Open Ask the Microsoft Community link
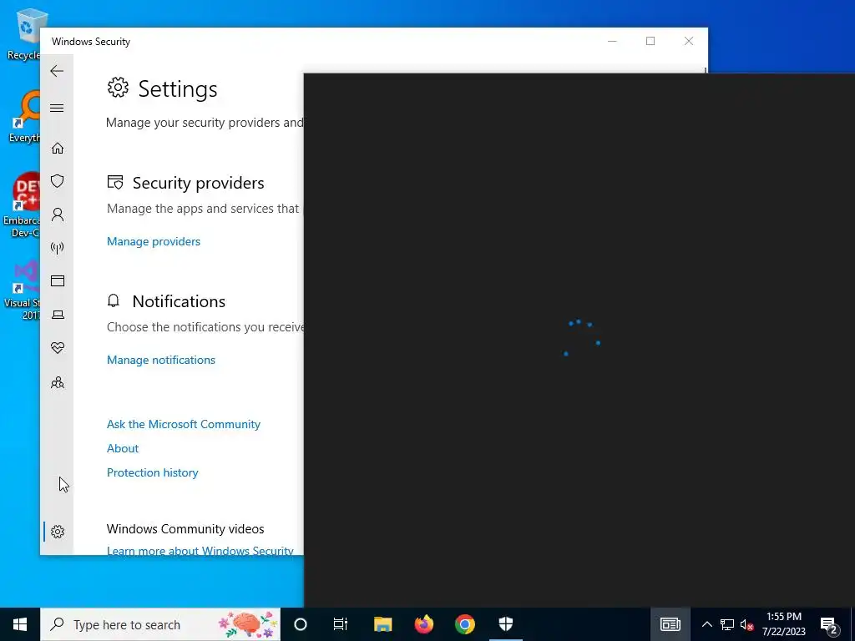Viewport: 855px width, 641px height. point(183,424)
